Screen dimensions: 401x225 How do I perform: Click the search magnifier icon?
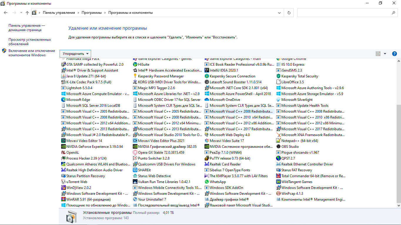pyautogui.click(x=393, y=13)
